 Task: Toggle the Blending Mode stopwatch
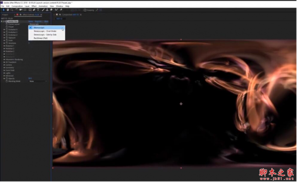tap(7, 81)
